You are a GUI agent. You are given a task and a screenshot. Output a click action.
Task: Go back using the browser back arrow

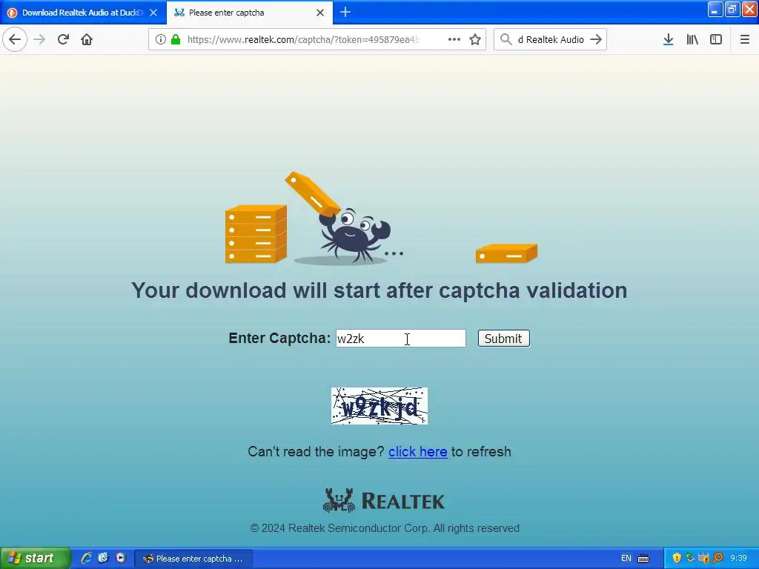pos(15,39)
